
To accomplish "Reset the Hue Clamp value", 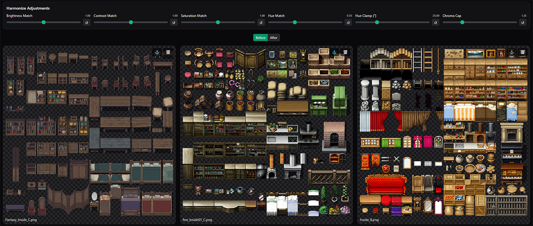I will coord(436,22).
